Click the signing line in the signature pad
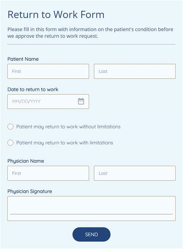Image resolution: width=183 pixels, height=249 pixels. [x=91, y=214]
